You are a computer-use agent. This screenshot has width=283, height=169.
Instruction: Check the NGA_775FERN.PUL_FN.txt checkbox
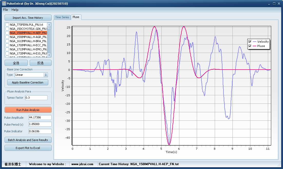point(7,25)
